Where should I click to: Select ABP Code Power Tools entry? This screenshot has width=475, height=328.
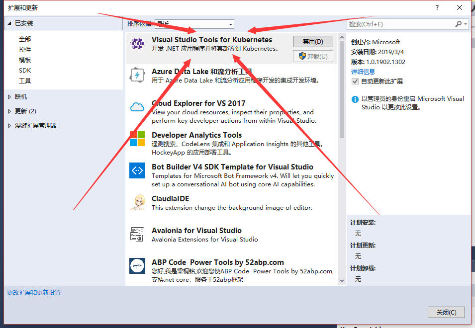[231, 270]
